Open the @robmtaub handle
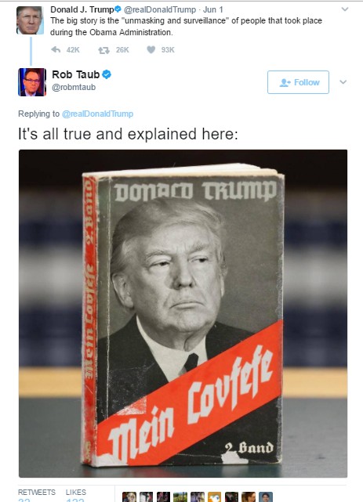Image resolution: width=363 pixels, height=502 pixels. (74, 88)
